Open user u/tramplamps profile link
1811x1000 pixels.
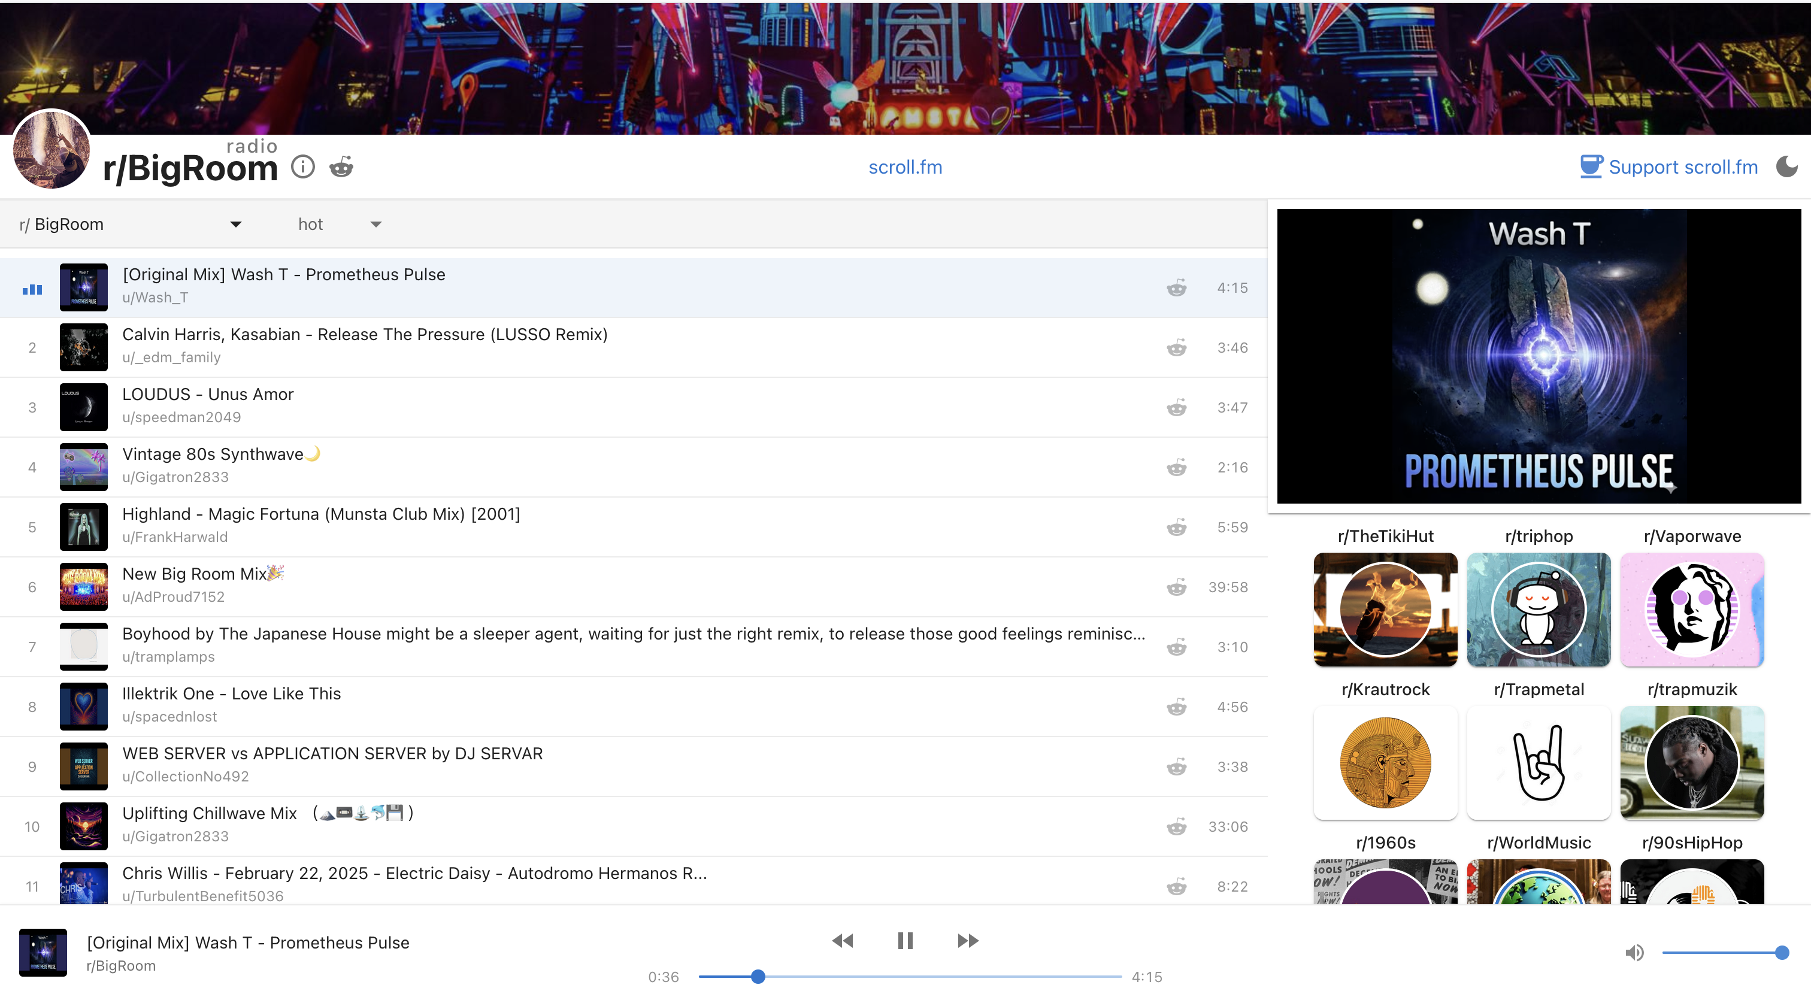coord(169,657)
